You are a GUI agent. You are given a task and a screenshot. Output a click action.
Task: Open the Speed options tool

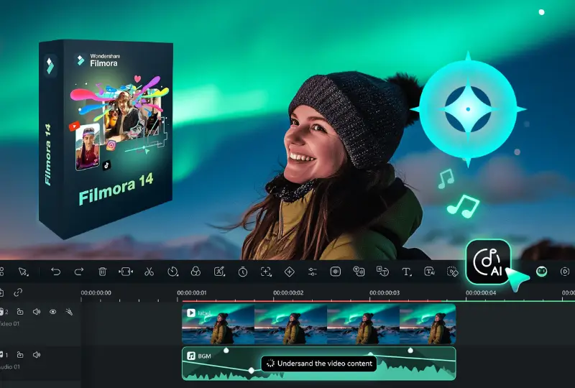click(x=172, y=272)
